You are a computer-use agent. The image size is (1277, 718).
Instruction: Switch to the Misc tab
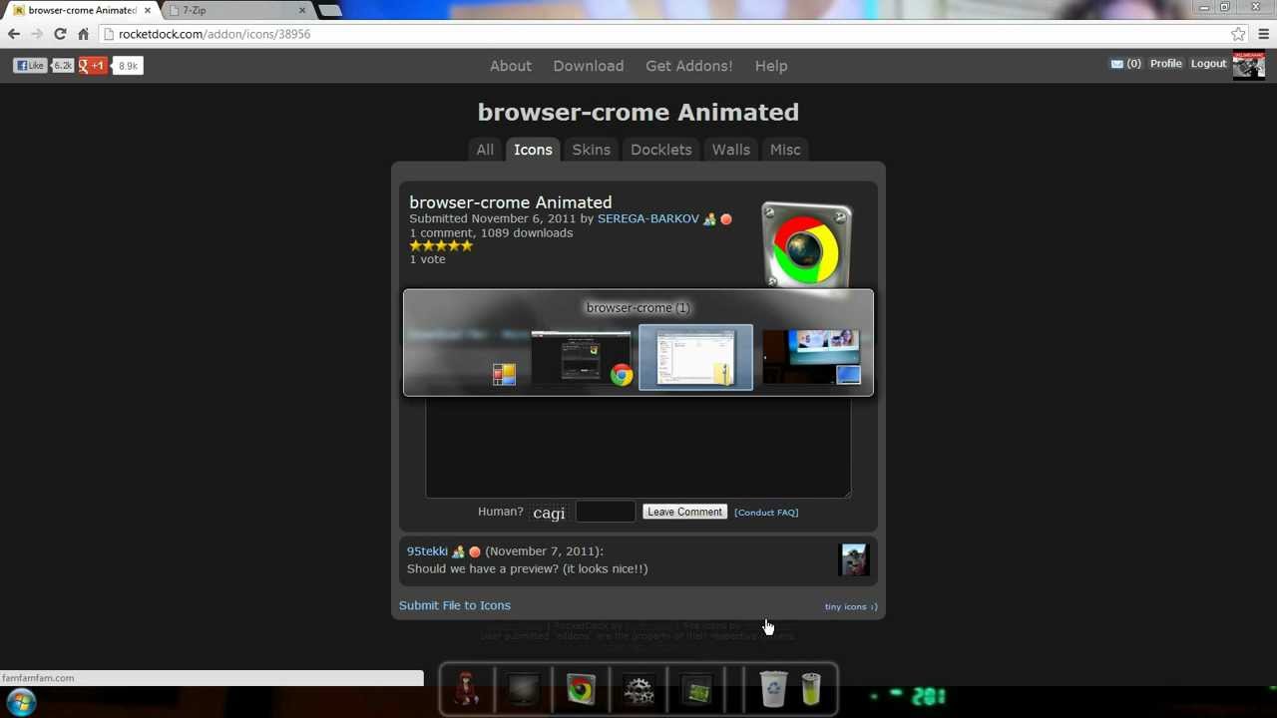(x=785, y=150)
